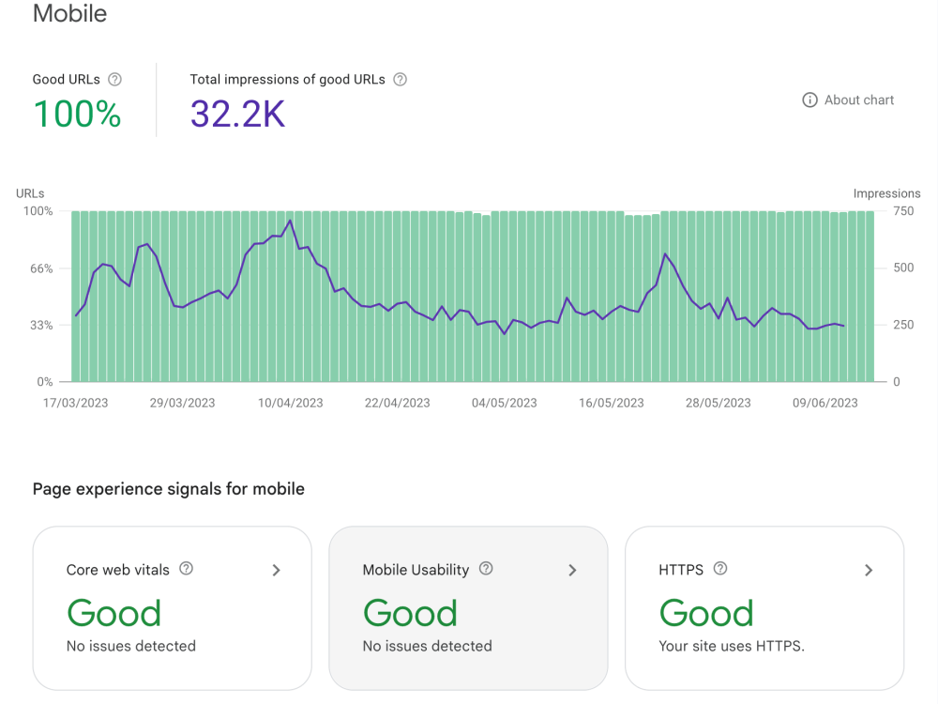Click the HTTPS help question mark icon
The width and height of the screenshot is (938, 704).
[x=720, y=569]
